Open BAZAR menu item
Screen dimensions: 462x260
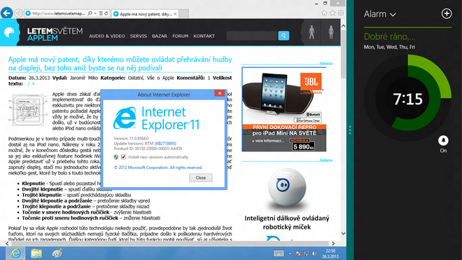tap(160, 36)
